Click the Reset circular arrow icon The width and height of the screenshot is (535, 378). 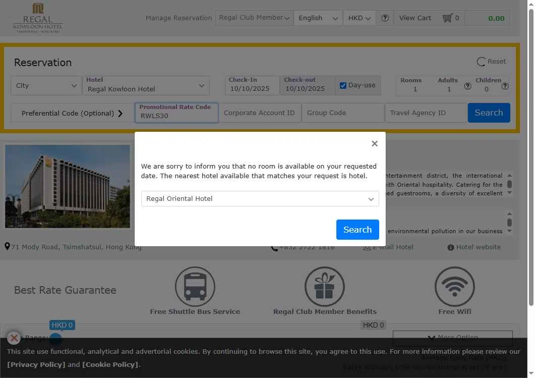(x=481, y=62)
